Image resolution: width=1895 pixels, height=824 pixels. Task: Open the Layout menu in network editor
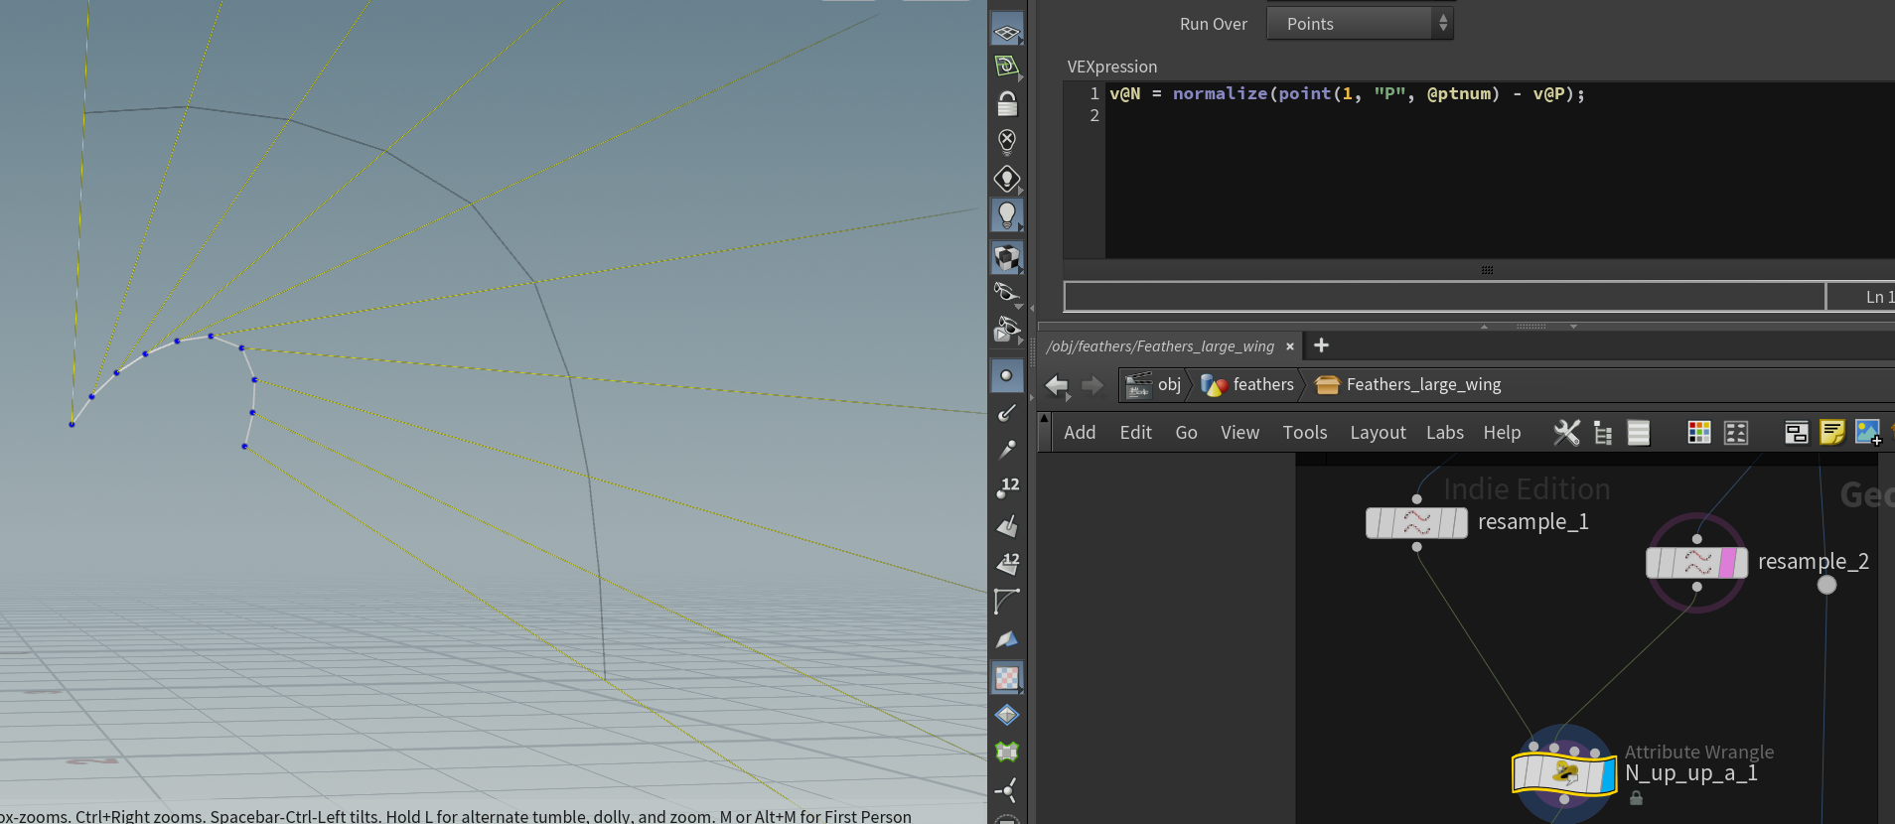click(x=1377, y=433)
